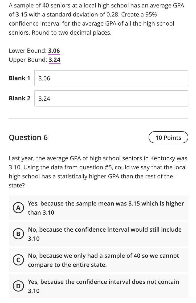
Task: Click the underlined 3.24 upper bound answer
Action: (x=55, y=60)
